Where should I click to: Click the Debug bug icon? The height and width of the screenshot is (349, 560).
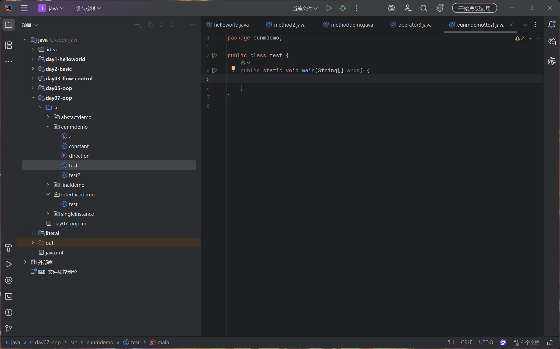[342, 8]
